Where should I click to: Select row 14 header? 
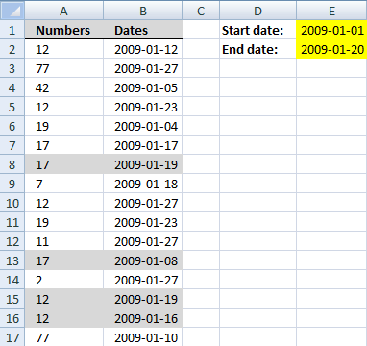tap(12, 280)
